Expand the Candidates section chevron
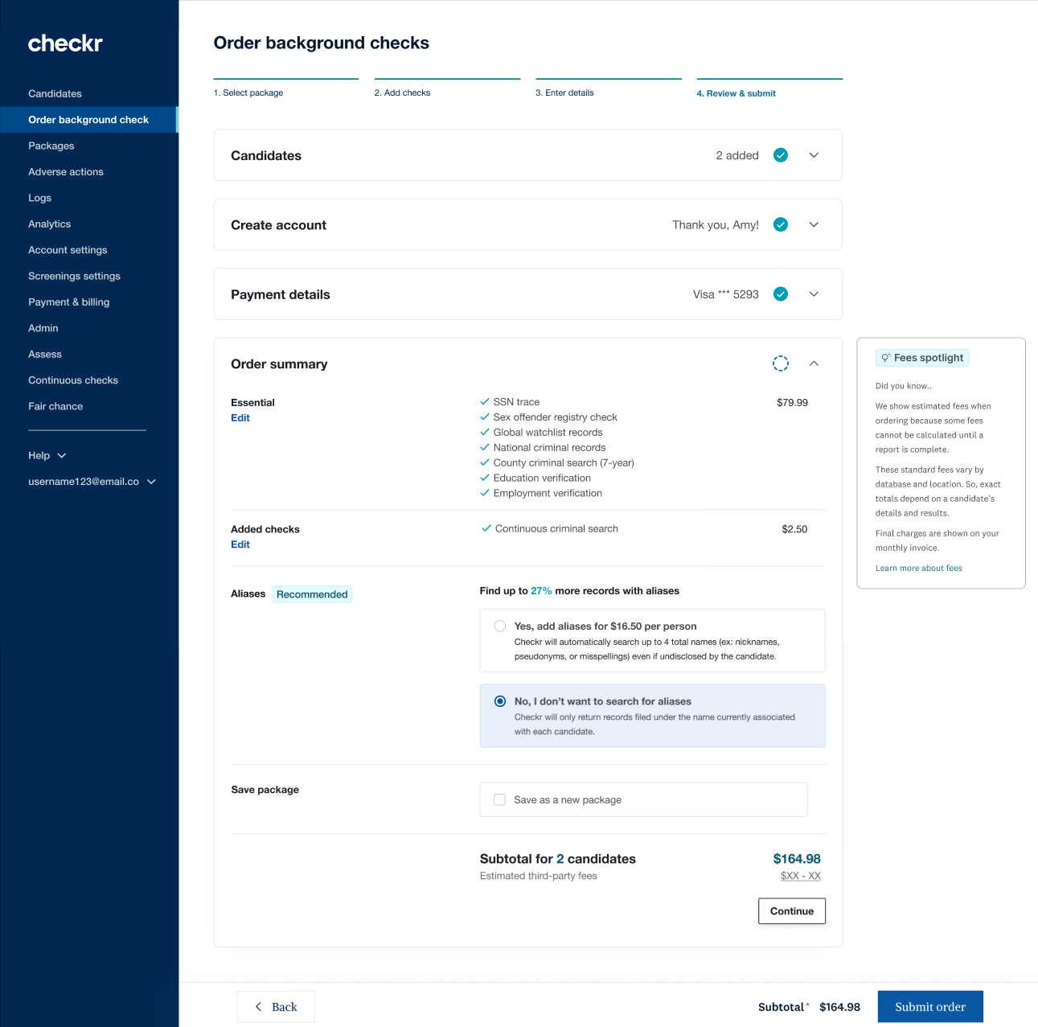This screenshot has width=1038, height=1027. point(814,155)
